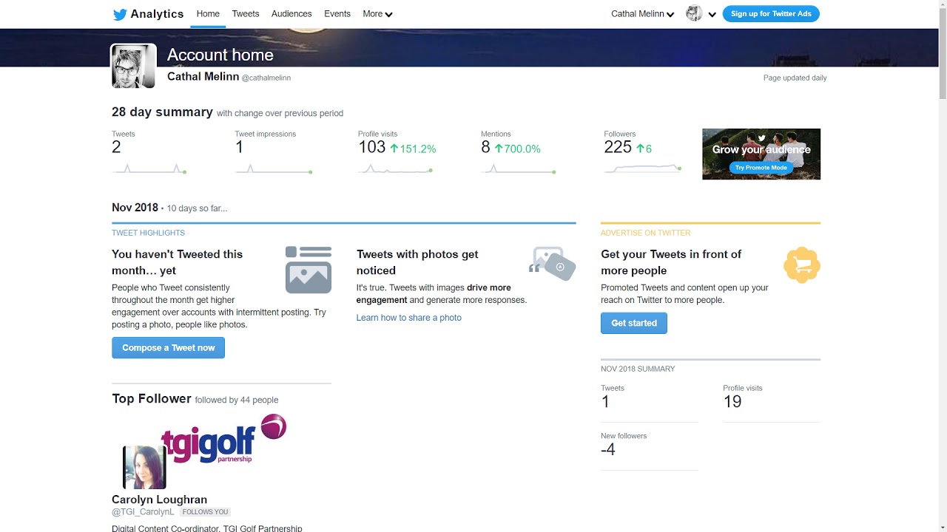Click the FOLLOWS YOU badge
Image resolution: width=947 pixels, height=532 pixels.
[205, 511]
